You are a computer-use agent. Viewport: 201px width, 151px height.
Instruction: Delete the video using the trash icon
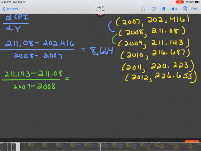[185, 9]
